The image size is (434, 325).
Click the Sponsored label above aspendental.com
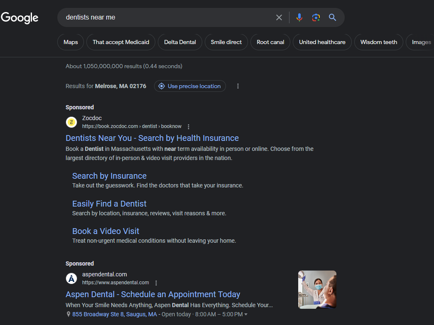(80, 263)
